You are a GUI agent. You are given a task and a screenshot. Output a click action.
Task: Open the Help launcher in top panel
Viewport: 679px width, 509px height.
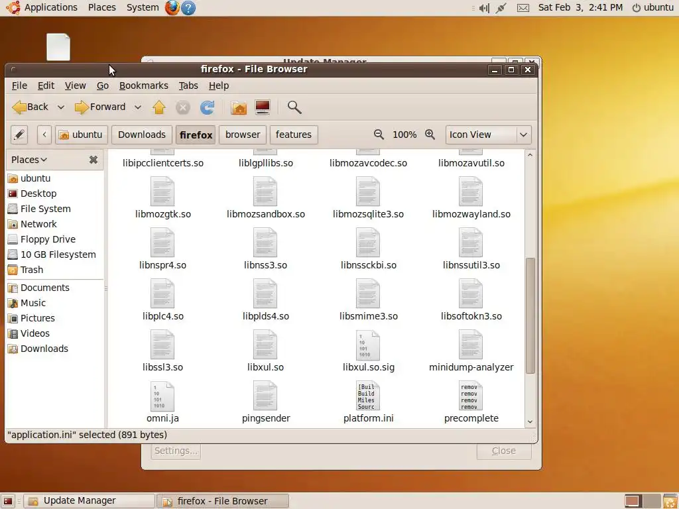[x=188, y=7]
